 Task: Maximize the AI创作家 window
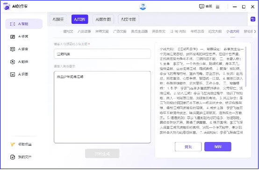click(x=244, y=7)
